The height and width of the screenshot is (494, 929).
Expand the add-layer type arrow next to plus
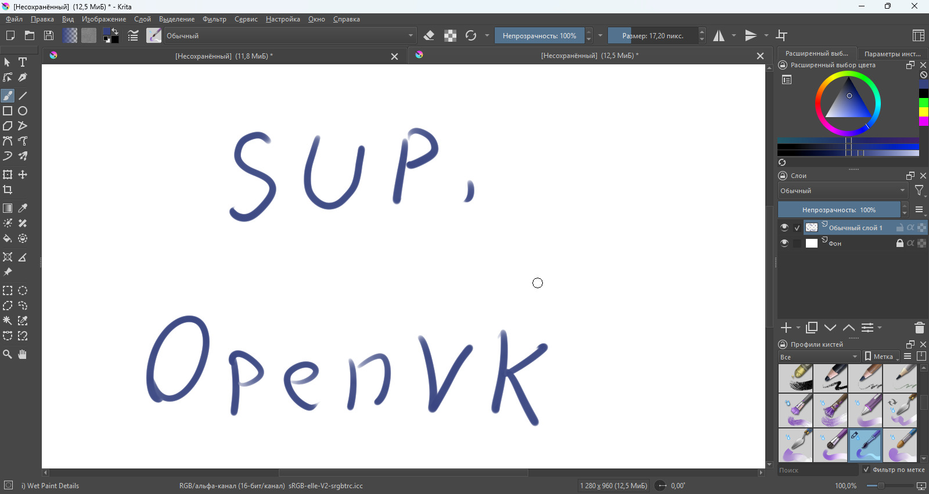point(798,328)
